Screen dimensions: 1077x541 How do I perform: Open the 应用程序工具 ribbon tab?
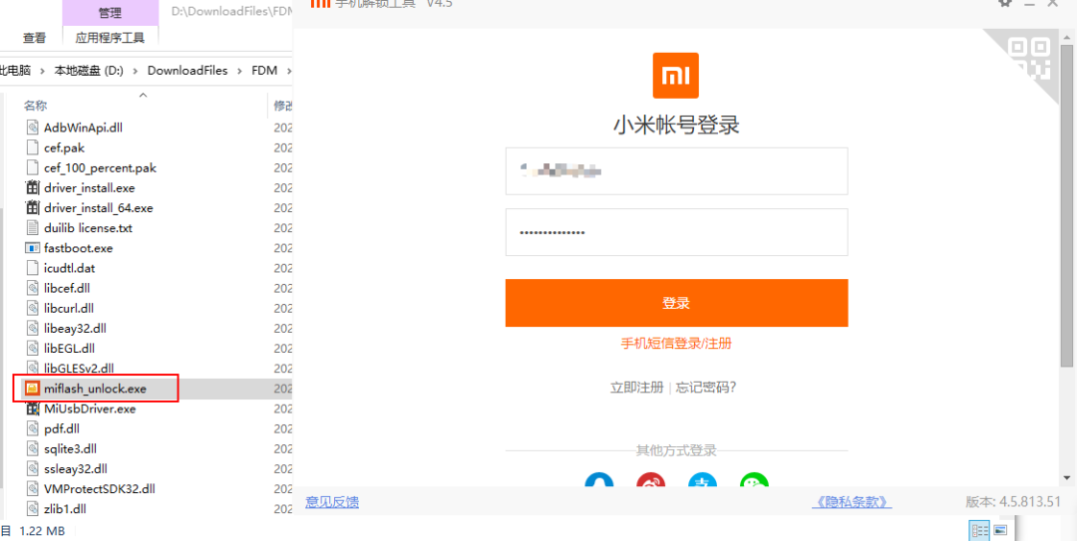110,38
